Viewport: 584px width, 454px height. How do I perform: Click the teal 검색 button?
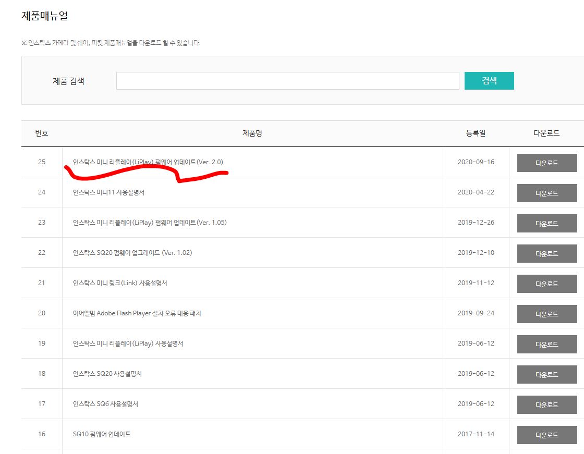(489, 81)
